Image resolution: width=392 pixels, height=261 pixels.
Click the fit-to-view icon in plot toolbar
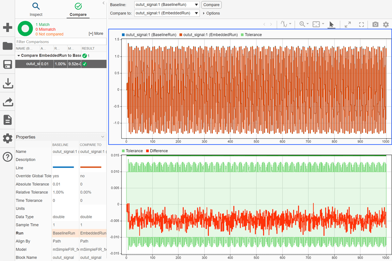point(316,24)
